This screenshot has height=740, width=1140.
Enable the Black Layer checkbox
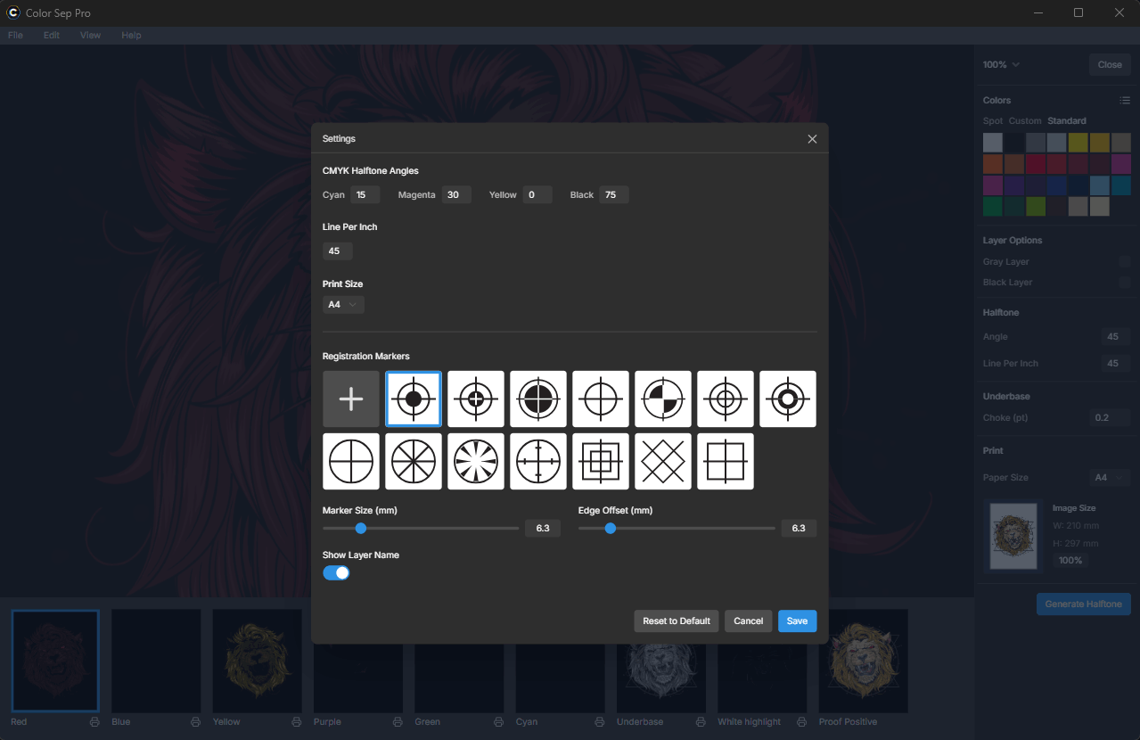[x=1125, y=283]
